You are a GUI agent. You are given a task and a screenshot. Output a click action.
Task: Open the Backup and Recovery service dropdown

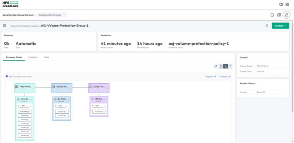point(52,15)
